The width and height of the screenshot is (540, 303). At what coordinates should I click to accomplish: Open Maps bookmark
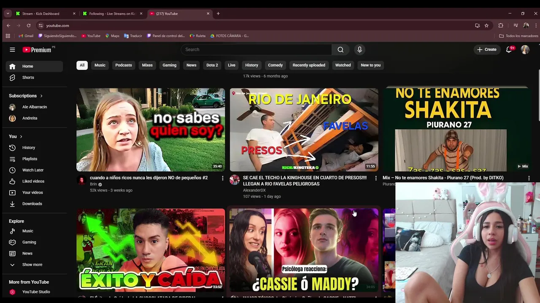point(112,36)
